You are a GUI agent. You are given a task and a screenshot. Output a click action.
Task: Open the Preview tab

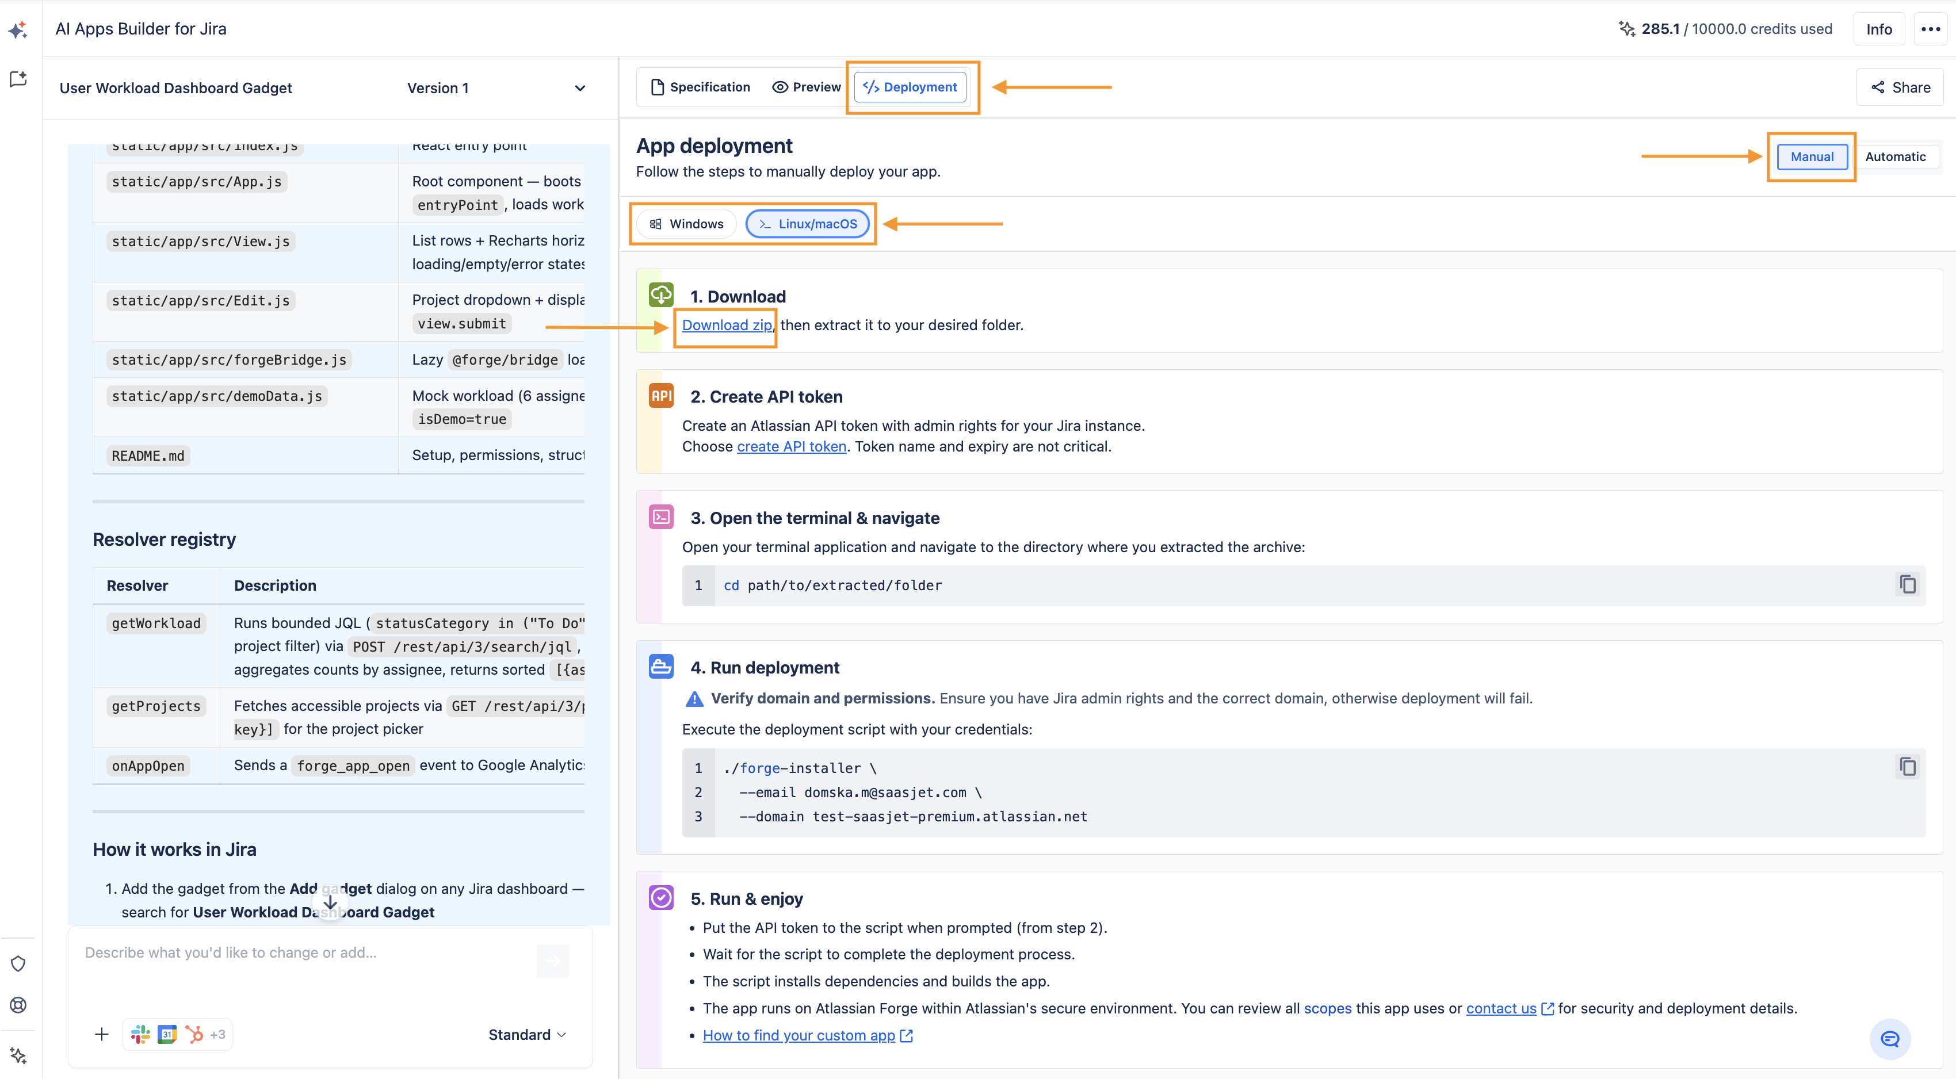(807, 87)
